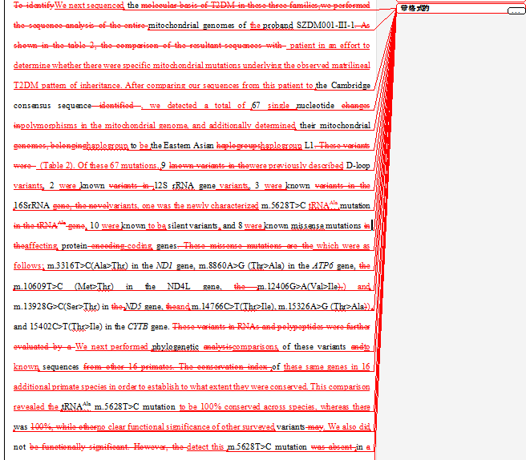Click the ellipsis button in the formatting balloon

click(x=516, y=10)
